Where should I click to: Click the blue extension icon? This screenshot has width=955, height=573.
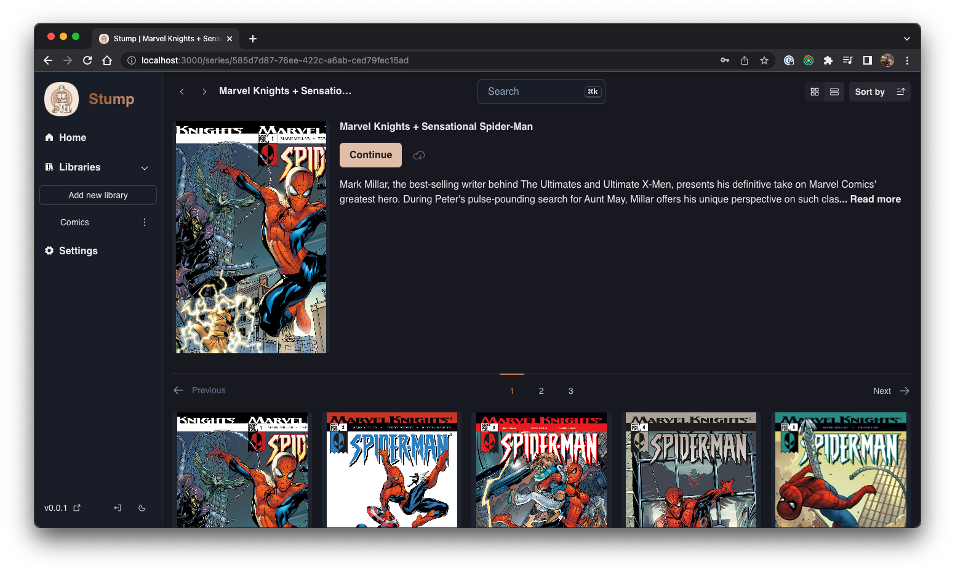click(x=789, y=60)
